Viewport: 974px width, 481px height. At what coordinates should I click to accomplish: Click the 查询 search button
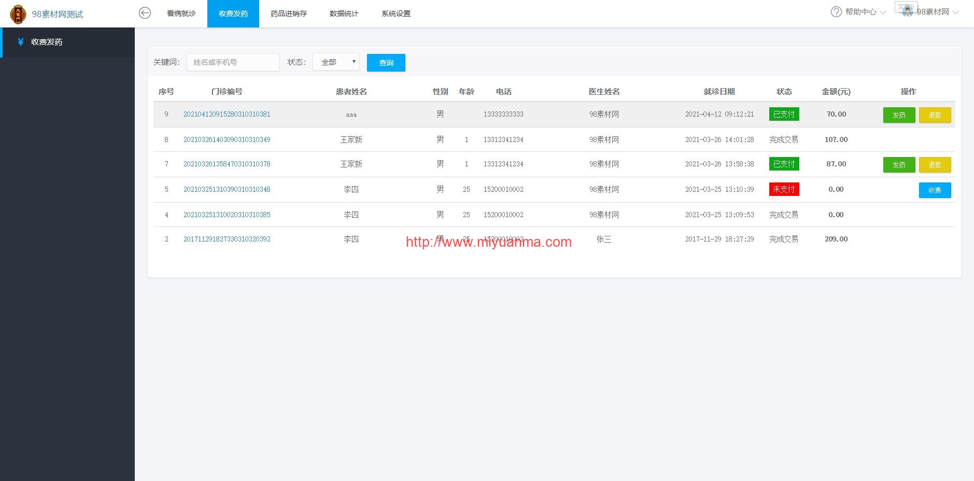(386, 63)
